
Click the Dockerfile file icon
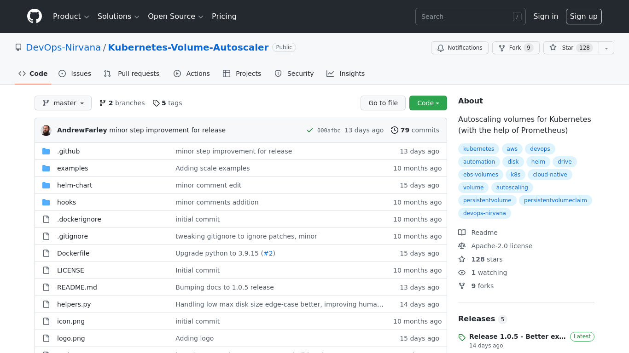pos(46,253)
